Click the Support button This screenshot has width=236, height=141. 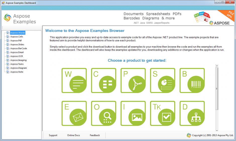(x=53, y=135)
